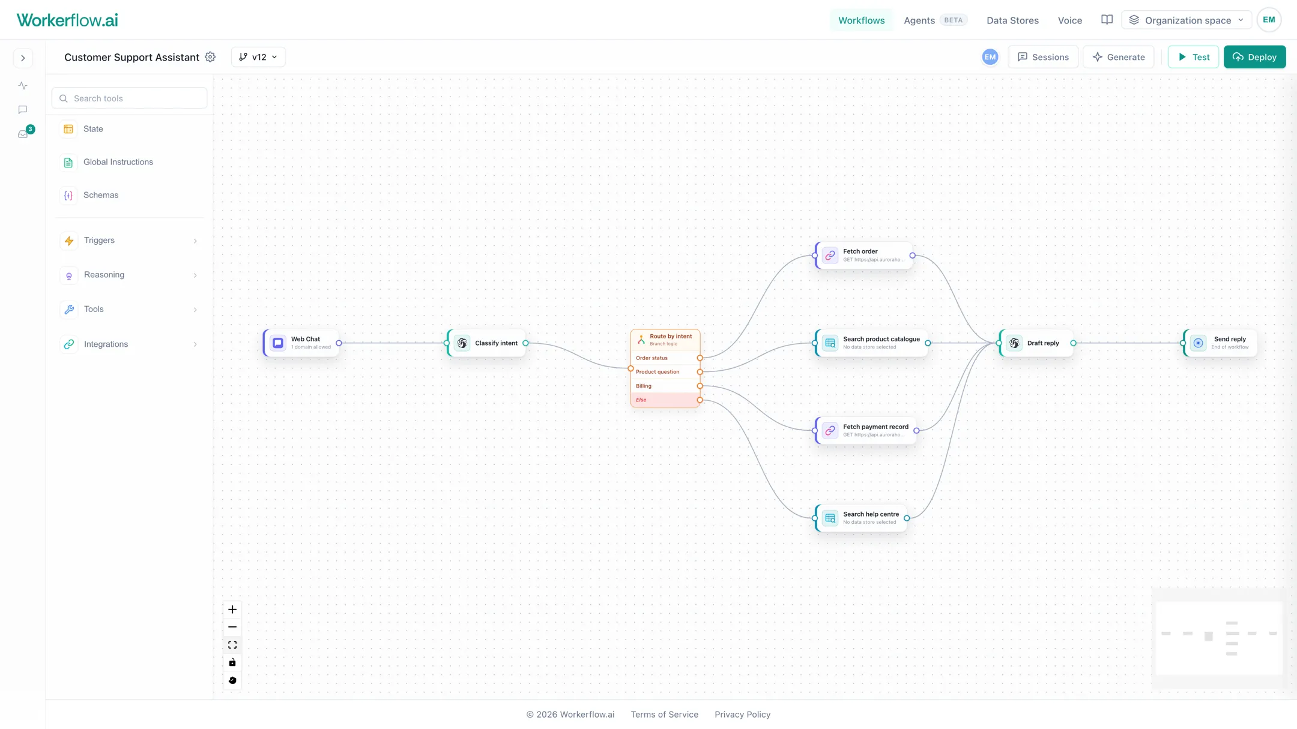Screen dimensions: 1297x729
Task: Click the canvas minimap
Action: click(1219, 638)
